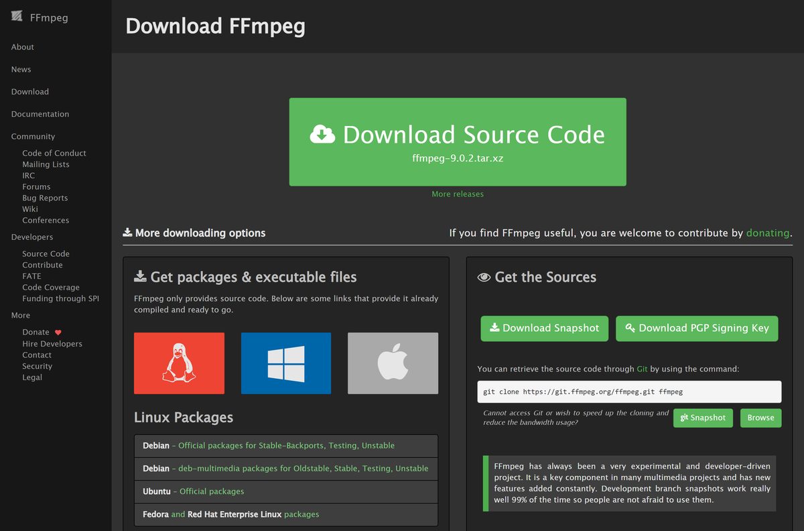Click the red heart beside Donate
The width and height of the screenshot is (804, 531).
tap(58, 333)
